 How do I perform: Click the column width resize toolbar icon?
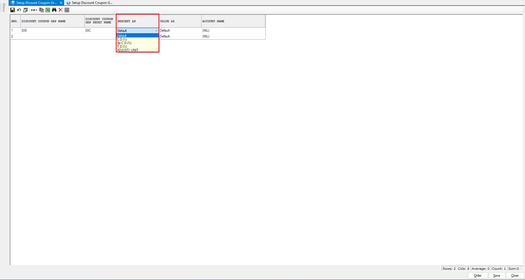(34, 10)
